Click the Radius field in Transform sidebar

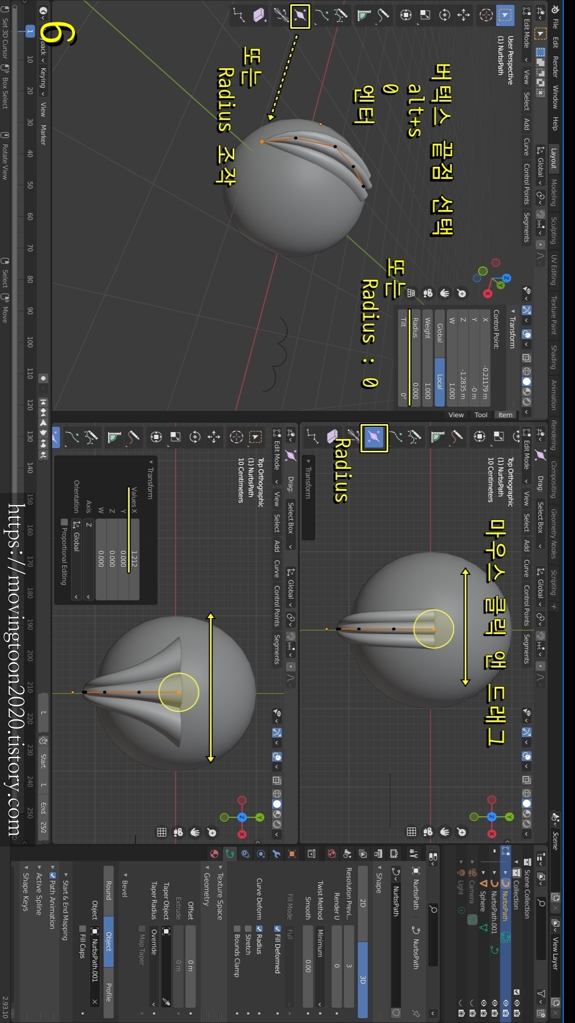(x=415, y=358)
